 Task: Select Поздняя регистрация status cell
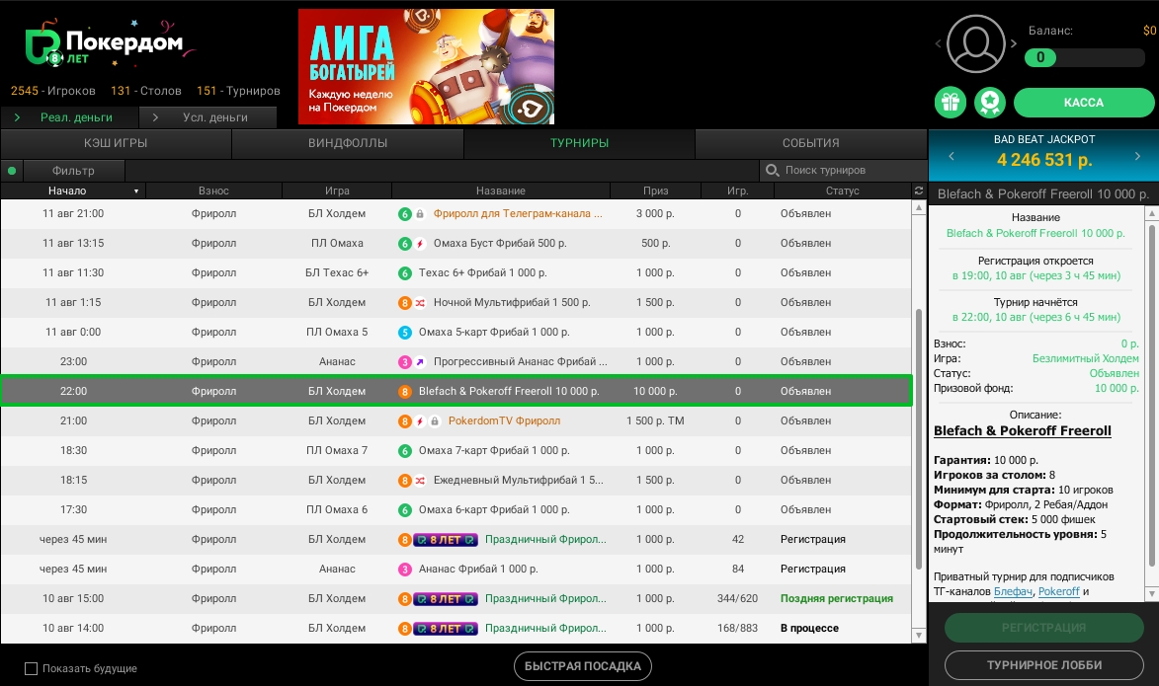pos(836,599)
